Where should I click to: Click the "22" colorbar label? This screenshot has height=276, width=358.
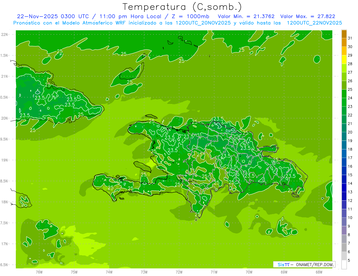(x=350, y=115)
